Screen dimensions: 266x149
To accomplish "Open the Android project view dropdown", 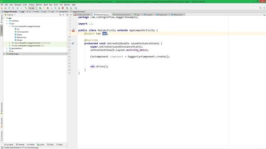I will [10, 15].
